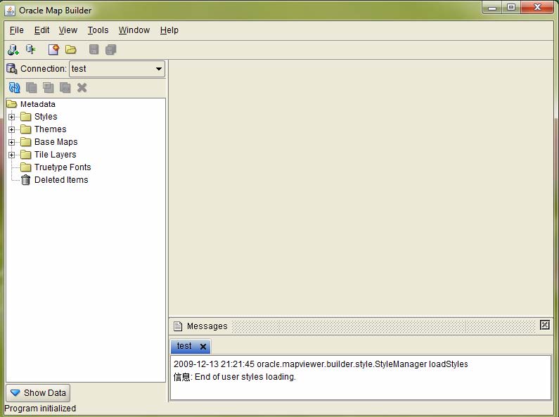The width and height of the screenshot is (559, 417).
Task: Select the Tile Layers tree label
Action: [56, 154]
